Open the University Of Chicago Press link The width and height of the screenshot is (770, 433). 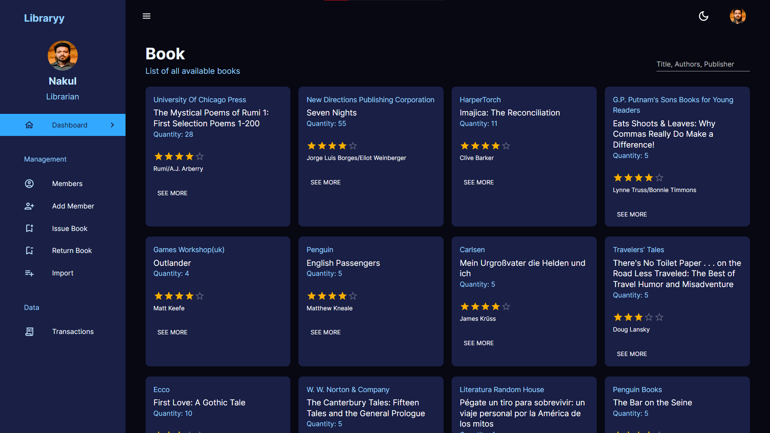[199, 99]
